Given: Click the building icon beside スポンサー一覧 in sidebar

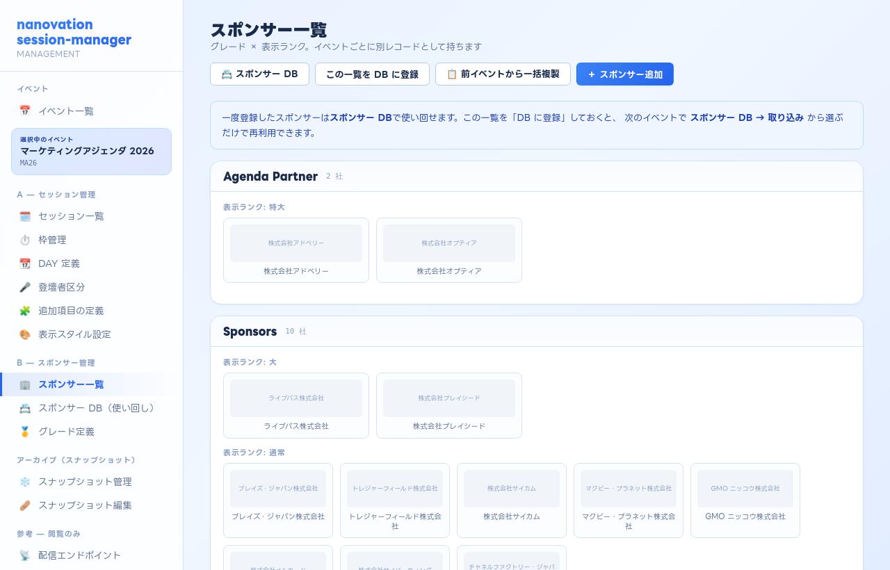Looking at the screenshot, I should click(25, 384).
